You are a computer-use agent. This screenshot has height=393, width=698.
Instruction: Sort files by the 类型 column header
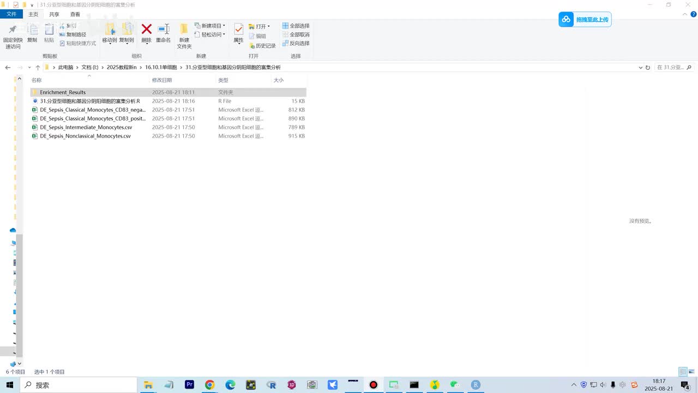point(243,80)
